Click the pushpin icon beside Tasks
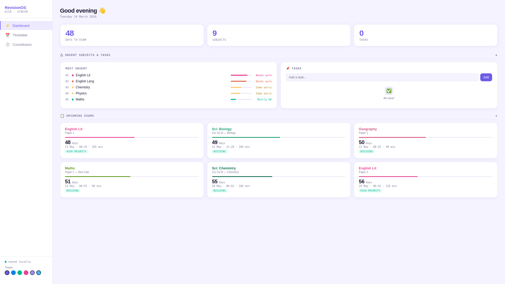The image size is (505, 284). coord(288,69)
